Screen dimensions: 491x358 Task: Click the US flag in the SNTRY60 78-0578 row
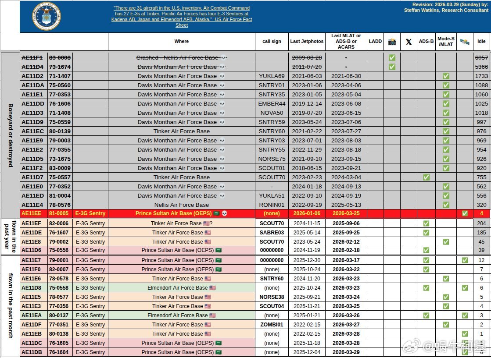[208, 279]
